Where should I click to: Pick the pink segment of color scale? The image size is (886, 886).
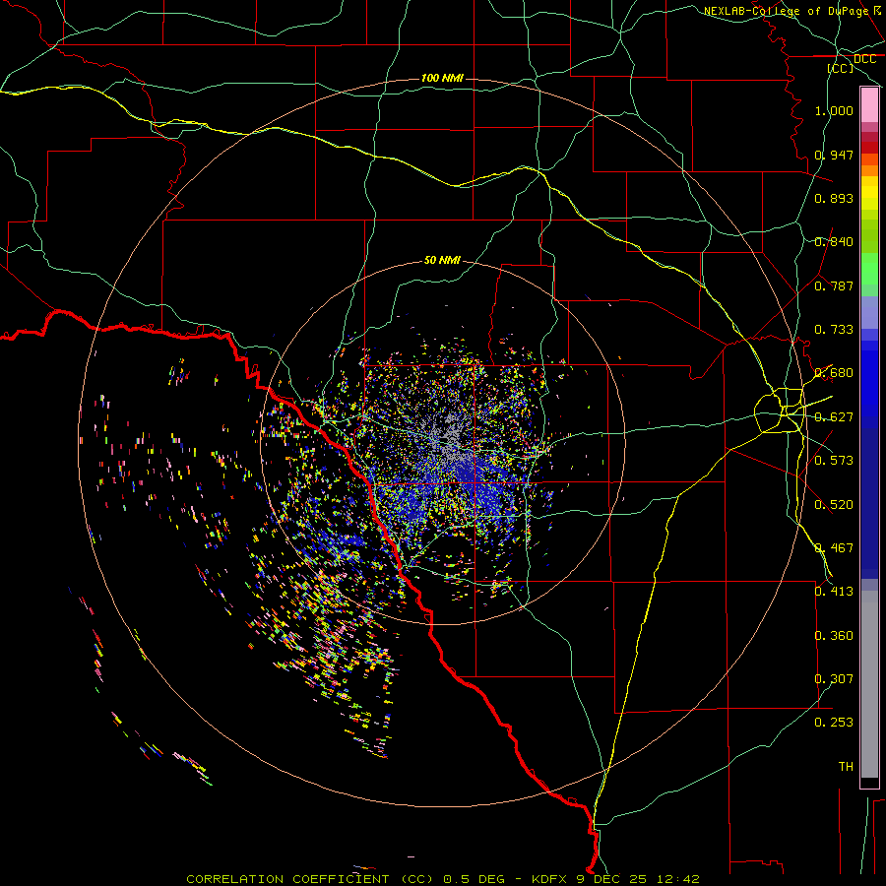click(x=869, y=105)
